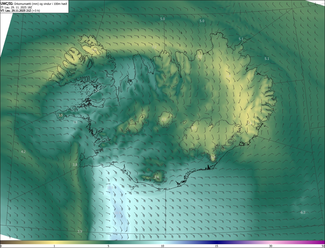Click the 7.5 value label

pyautogui.click(x=75, y=122)
